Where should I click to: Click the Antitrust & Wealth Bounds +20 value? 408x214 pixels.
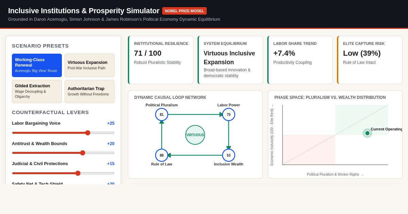pos(111,144)
